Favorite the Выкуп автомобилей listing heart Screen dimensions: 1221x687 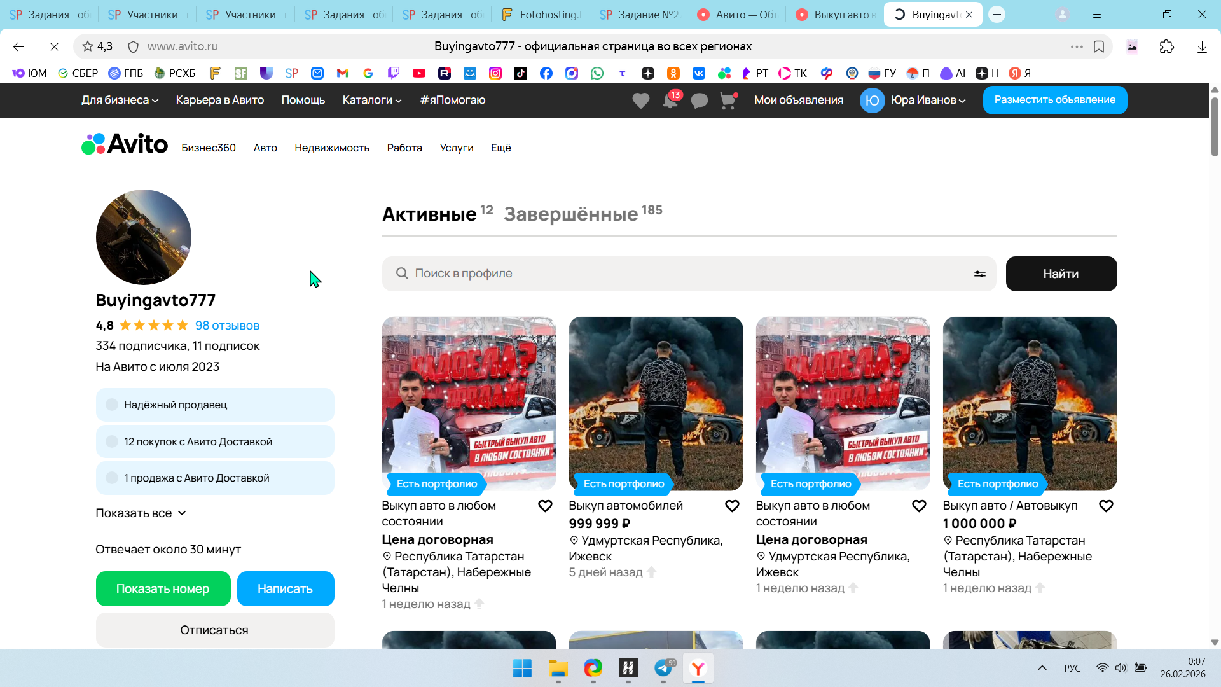pyautogui.click(x=732, y=506)
